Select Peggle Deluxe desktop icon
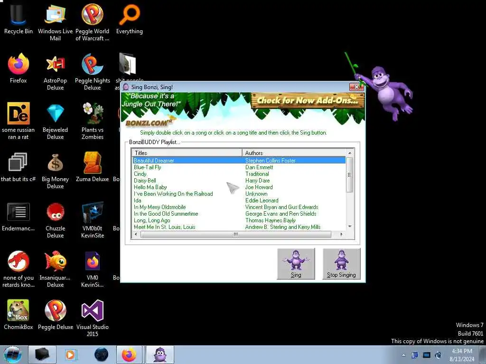Image resolution: width=486 pixels, height=364 pixels. (55, 315)
